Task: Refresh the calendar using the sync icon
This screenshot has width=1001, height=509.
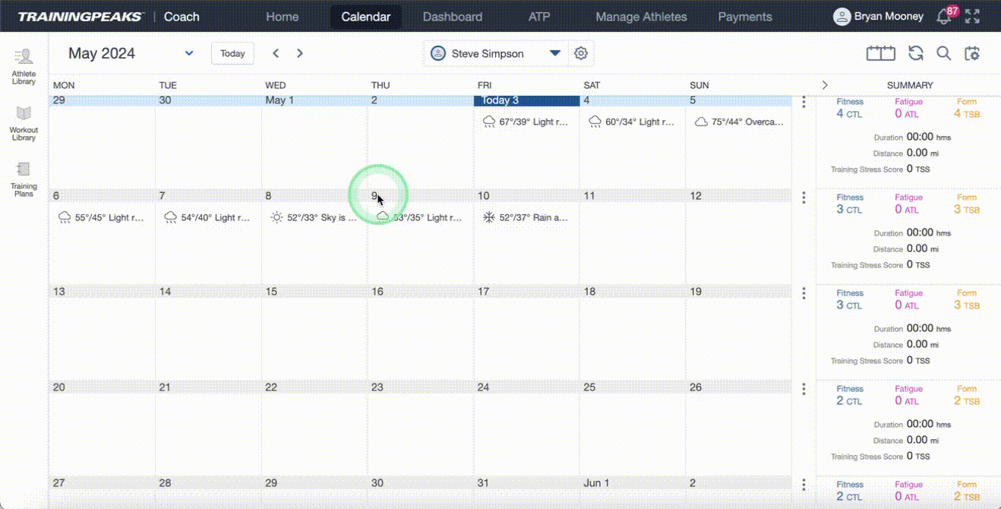Action: point(916,53)
